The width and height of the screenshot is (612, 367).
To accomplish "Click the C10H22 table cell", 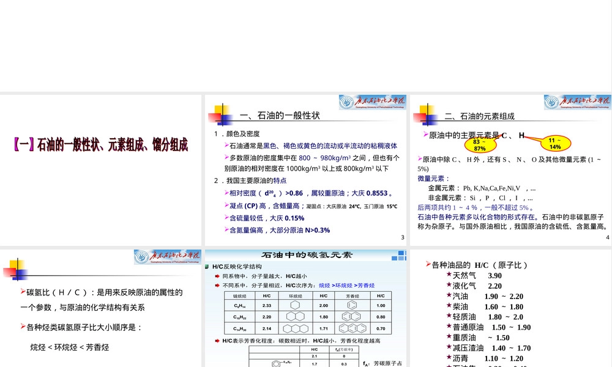I will [240, 317].
